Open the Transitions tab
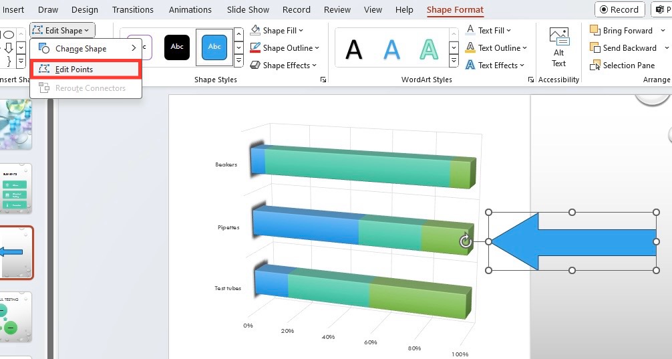The height and width of the screenshot is (359, 672). point(133,9)
